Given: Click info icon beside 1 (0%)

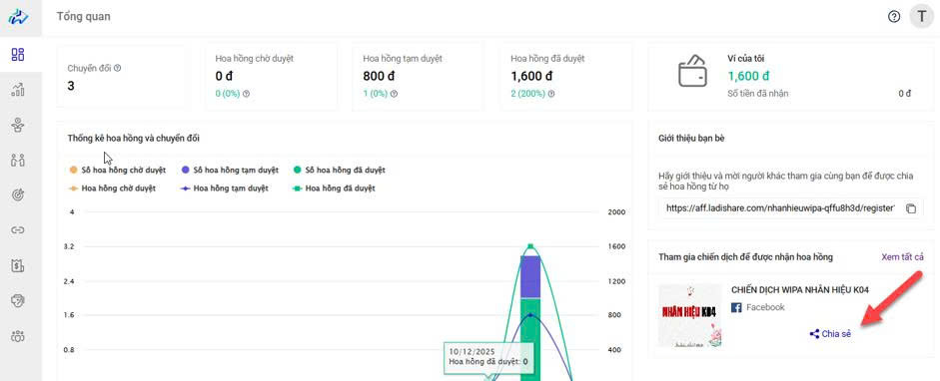Looking at the screenshot, I should click(x=394, y=94).
